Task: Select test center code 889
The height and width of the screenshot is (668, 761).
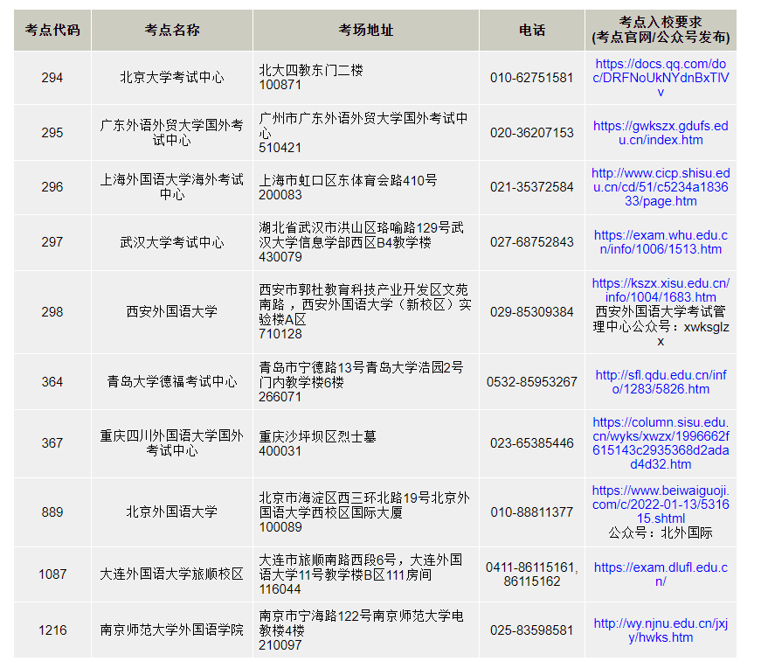Action: pos(52,512)
